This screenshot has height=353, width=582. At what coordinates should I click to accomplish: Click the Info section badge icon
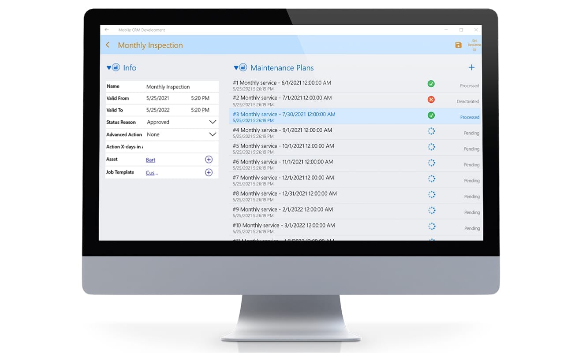tap(115, 67)
